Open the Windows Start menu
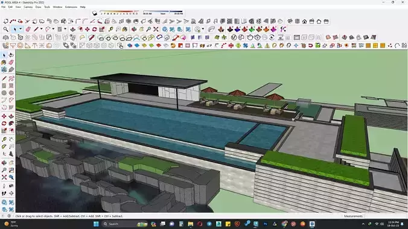 96,224
